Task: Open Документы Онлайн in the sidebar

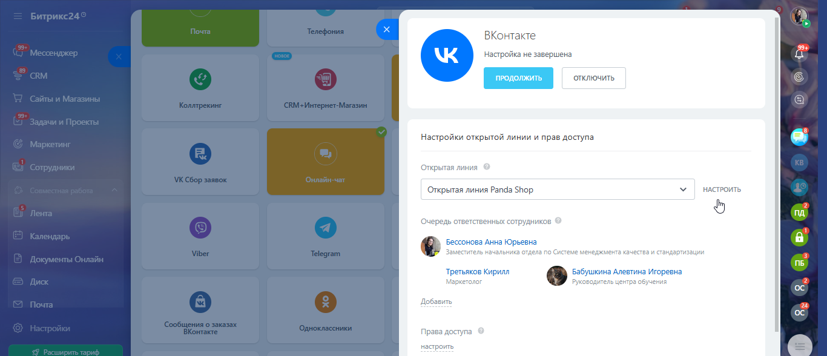Action: pyautogui.click(x=65, y=259)
